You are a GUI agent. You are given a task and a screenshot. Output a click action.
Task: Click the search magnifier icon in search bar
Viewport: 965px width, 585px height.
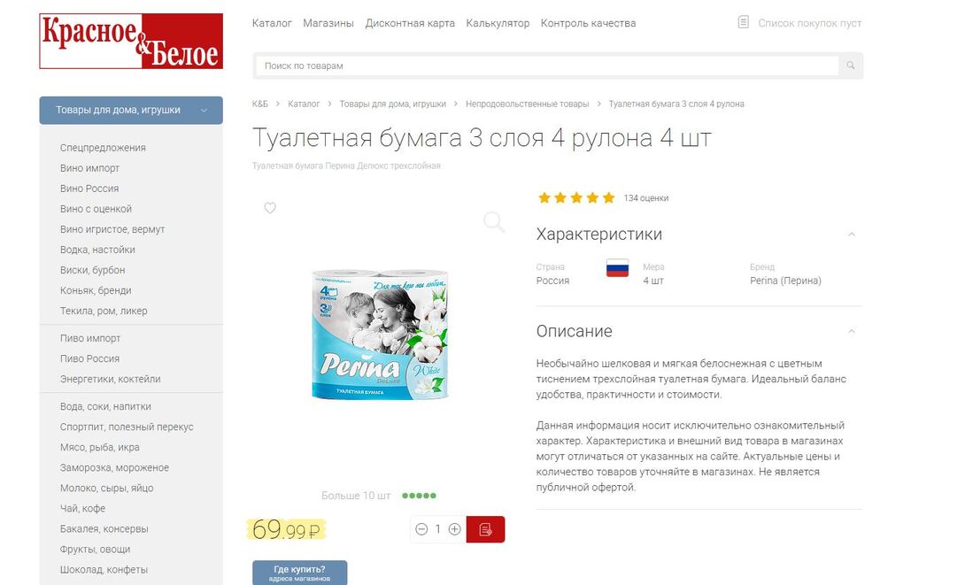coord(850,65)
